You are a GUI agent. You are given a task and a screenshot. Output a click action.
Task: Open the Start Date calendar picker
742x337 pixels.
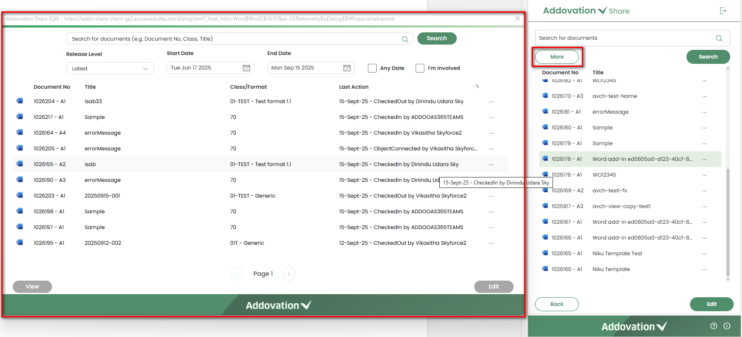[x=246, y=68]
